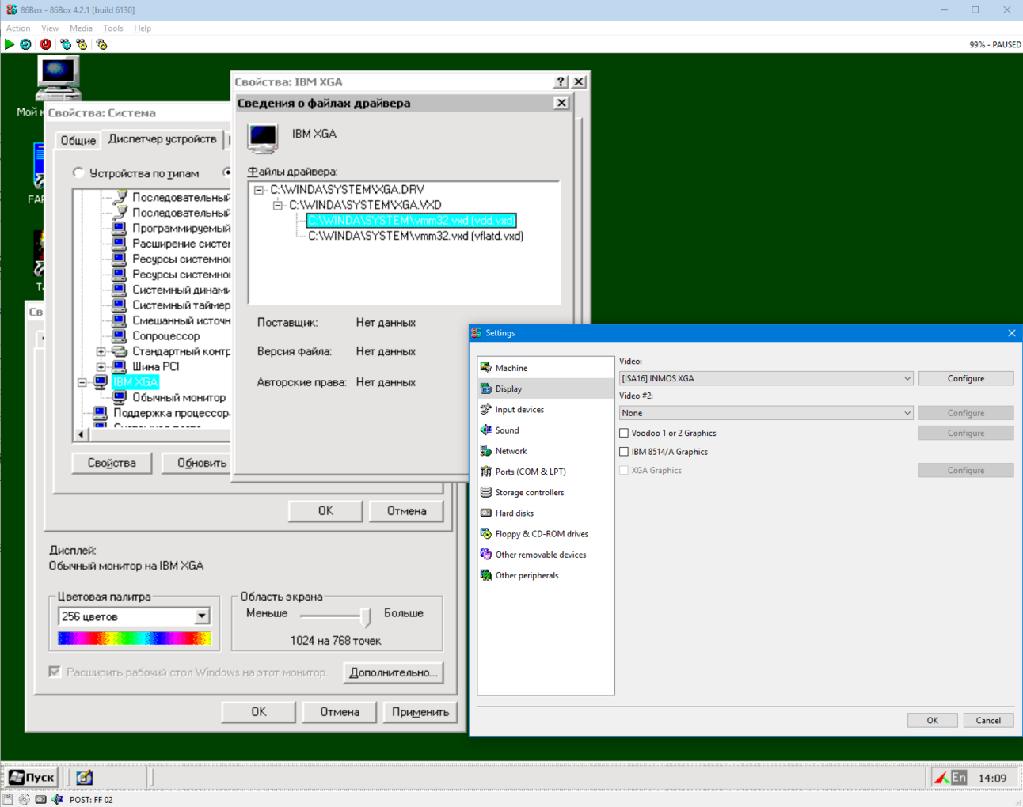Open the Video card dropdown (INMOS XGA)
This screenshot has width=1023, height=807.
coord(766,378)
